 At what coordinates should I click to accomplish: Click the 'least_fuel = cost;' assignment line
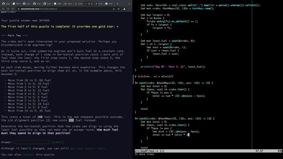click(165, 54)
